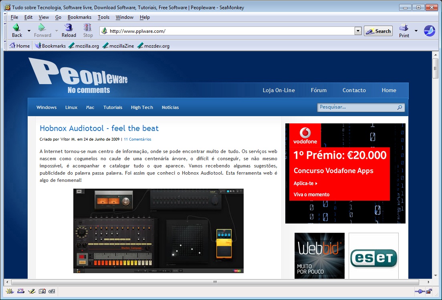The width and height of the screenshot is (442, 300).
Task: Click the ESET advertisement
Action: (373, 256)
